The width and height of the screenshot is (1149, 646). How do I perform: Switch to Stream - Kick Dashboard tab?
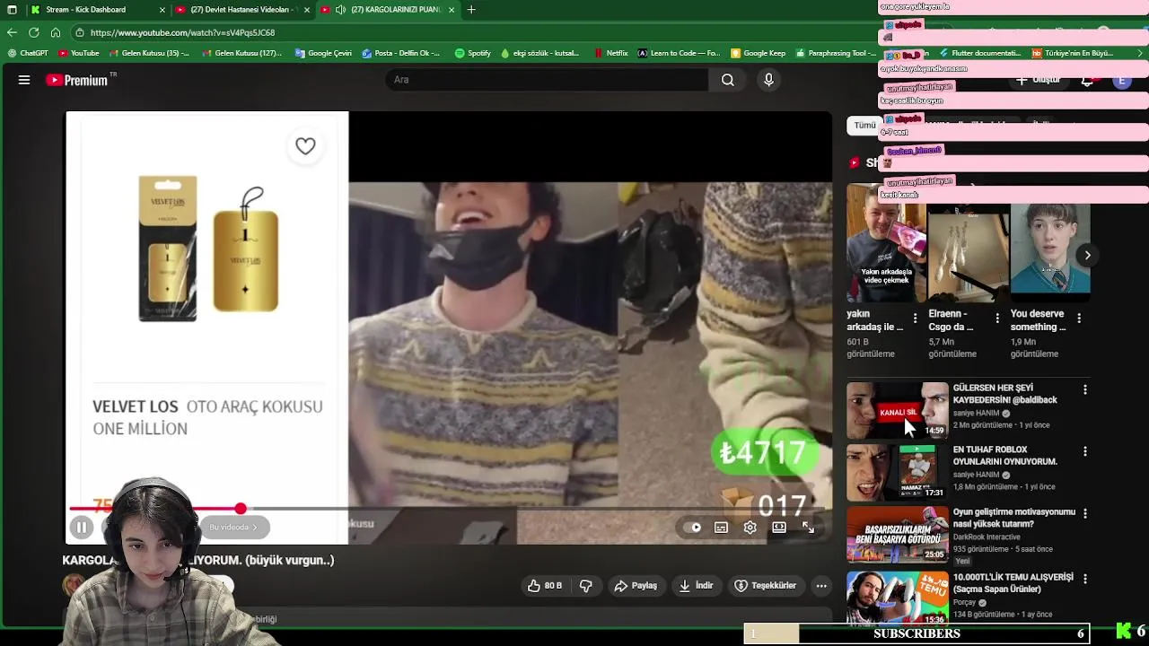[93, 10]
